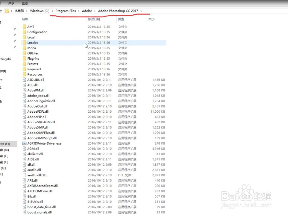This screenshot has width=288, height=215.
Task: Click amtlib.dll file icon
Action: (24, 170)
